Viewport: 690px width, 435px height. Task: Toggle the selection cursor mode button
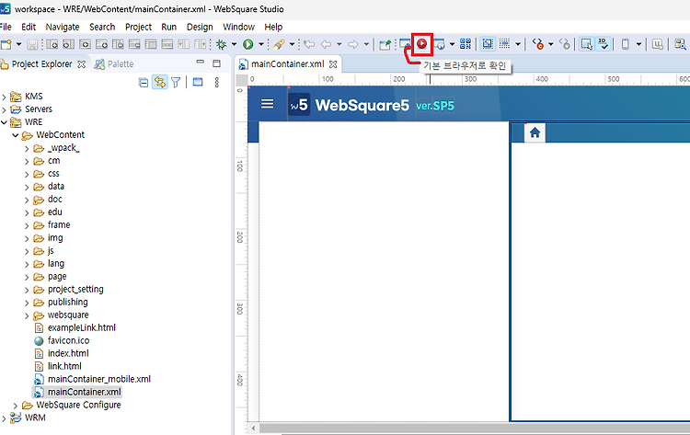tap(586, 43)
